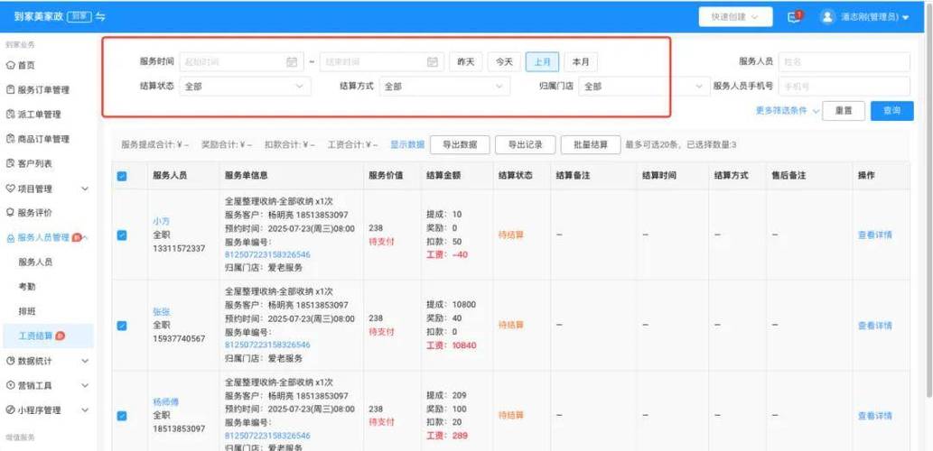The width and height of the screenshot is (933, 451).
Task: Open order number link in 张强 row
Action: click(x=267, y=345)
